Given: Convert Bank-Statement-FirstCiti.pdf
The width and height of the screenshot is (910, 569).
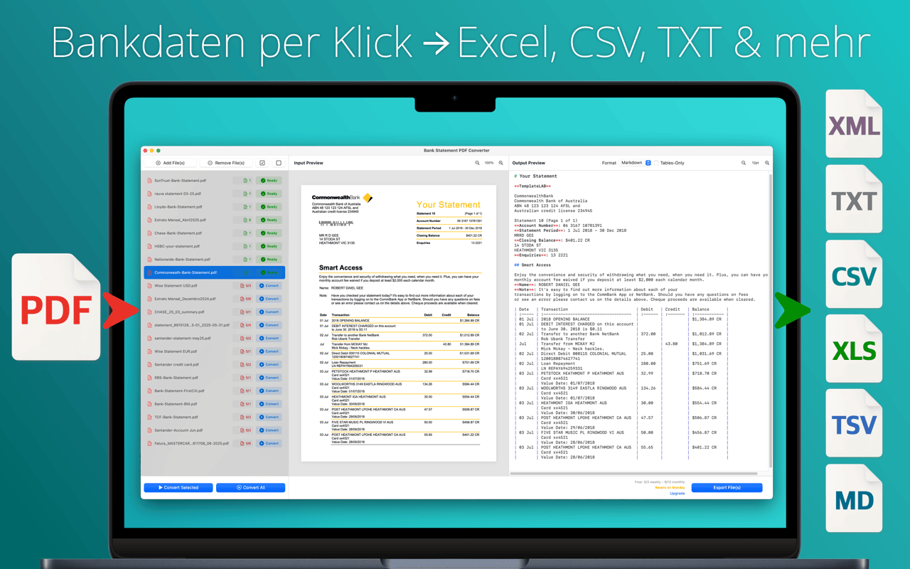Looking at the screenshot, I should coord(269,391).
